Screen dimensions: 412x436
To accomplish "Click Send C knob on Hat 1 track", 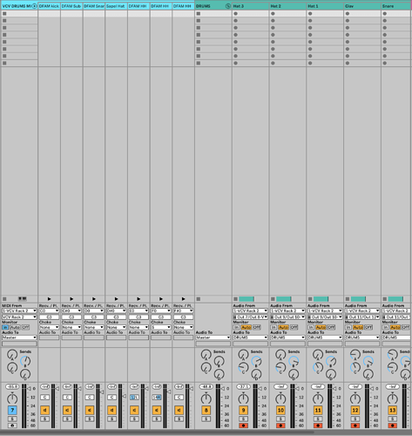I will [x=318, y=368].
